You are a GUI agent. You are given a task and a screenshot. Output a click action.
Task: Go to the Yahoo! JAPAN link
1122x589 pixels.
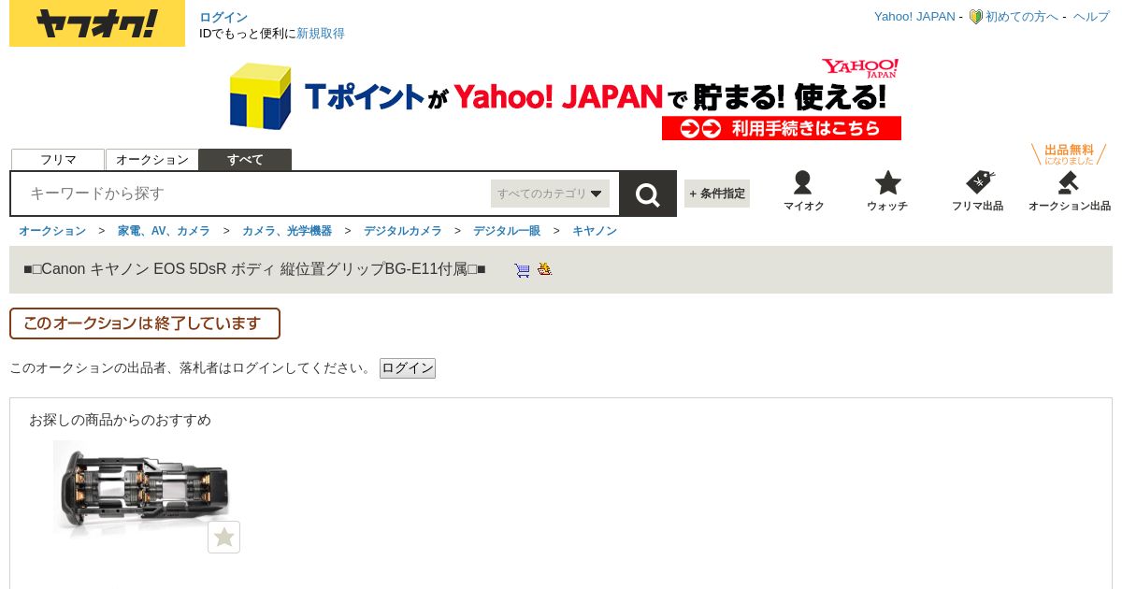pyautogui.click(x=914, y=16)
